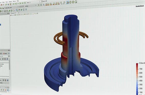
Task: Open the joule_heat color array dropdown
Action: pos(11,7)
